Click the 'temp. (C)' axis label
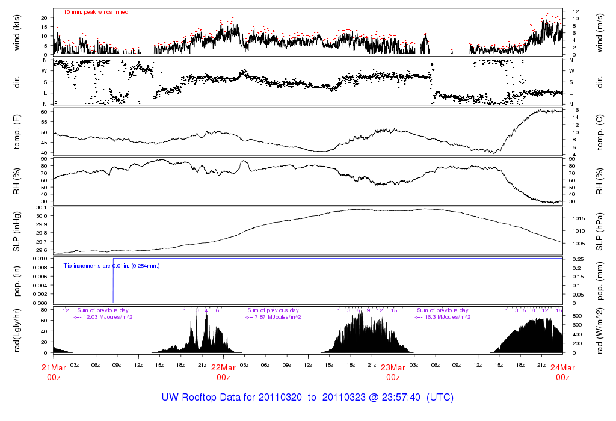616x421 pixels. coord(600,132)
